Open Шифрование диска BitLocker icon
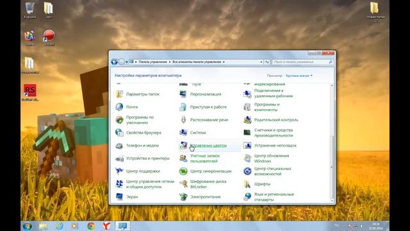This screenshot has height=231, width=410. click(183, 184)
